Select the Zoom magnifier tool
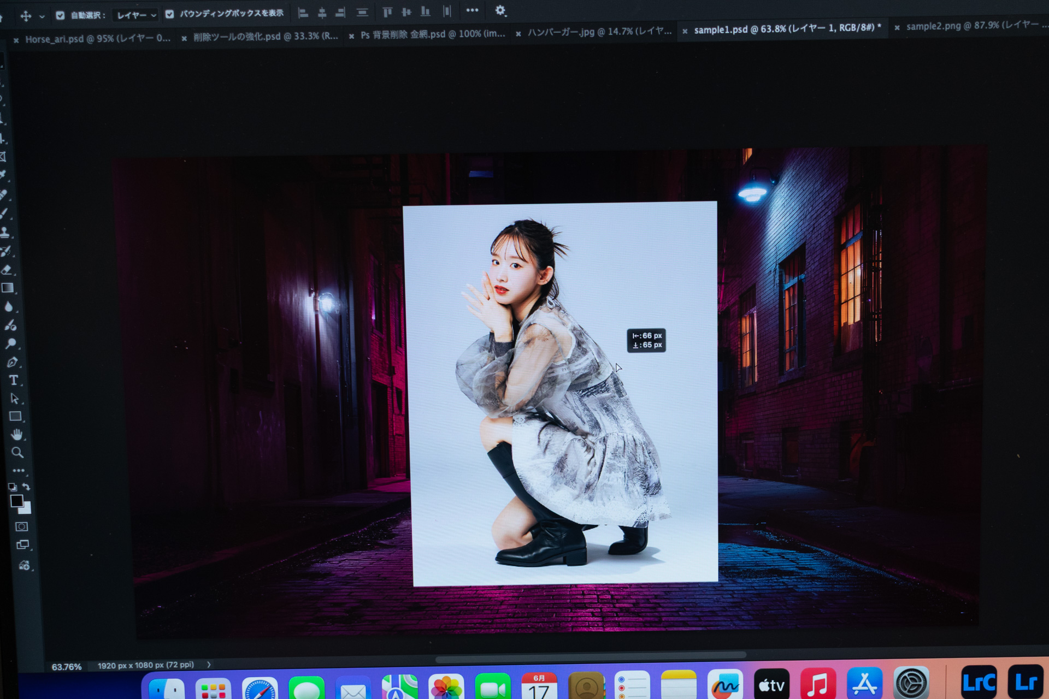The height and width of the screenshot is (699, 1049). point(17,452)
